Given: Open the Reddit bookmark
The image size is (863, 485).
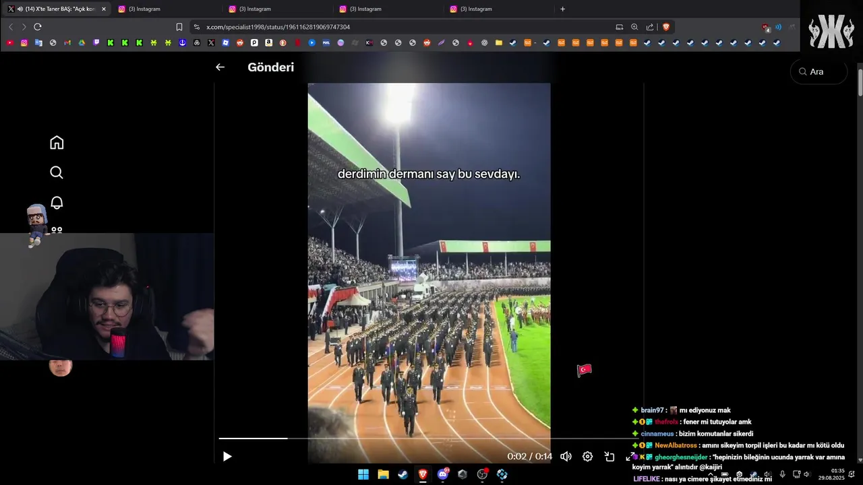Looking at the screenshot, I should click(x=240, y=42).
